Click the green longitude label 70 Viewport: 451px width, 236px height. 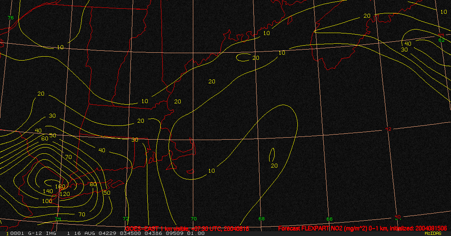coord(194,219)
